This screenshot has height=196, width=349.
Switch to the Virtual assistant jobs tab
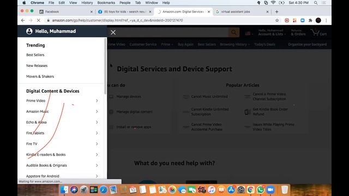(242, 11)
